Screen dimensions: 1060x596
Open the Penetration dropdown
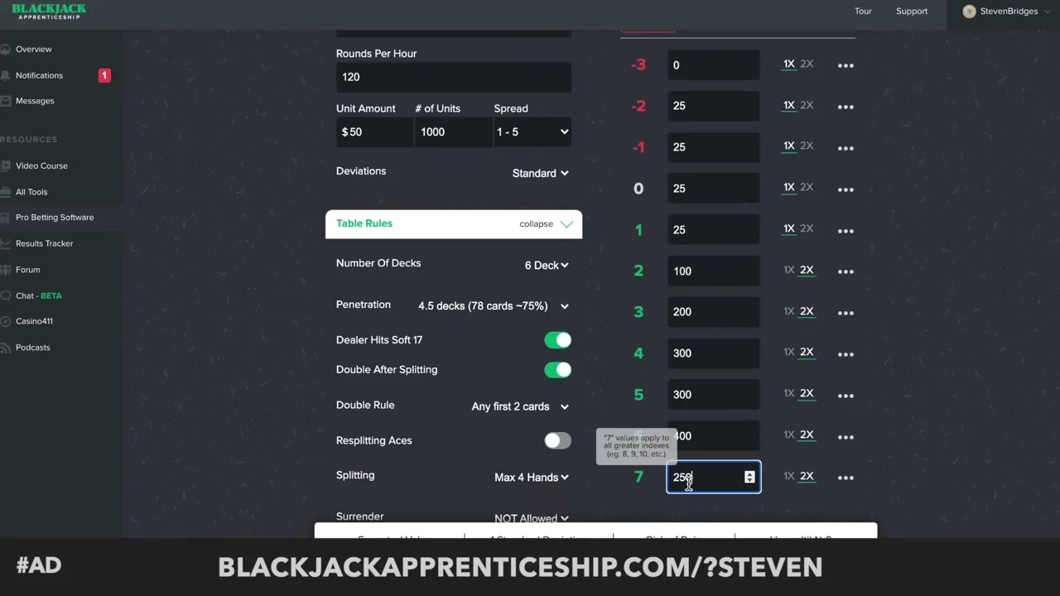click(494, 306)
